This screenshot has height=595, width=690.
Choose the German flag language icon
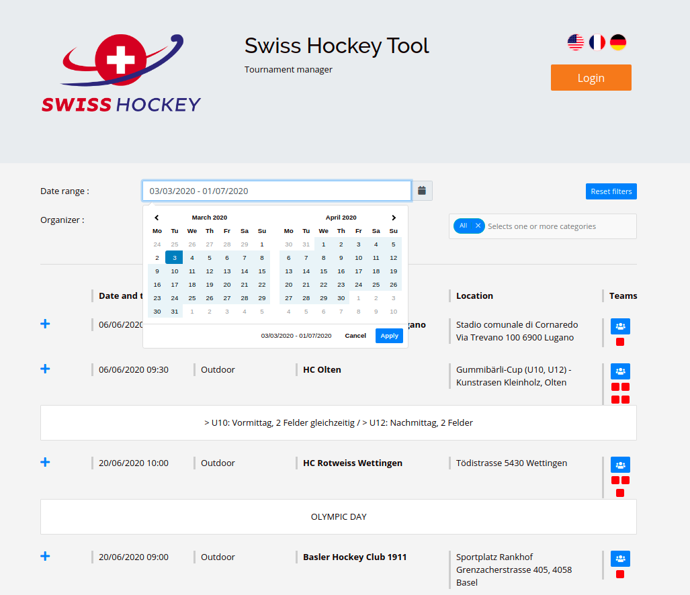point(618,42)
